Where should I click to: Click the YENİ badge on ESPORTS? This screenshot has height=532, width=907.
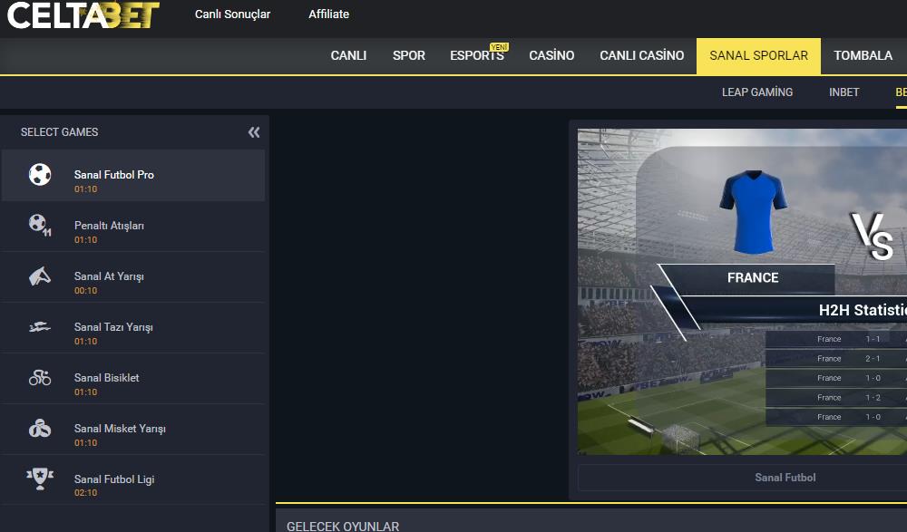coord(499,47)
